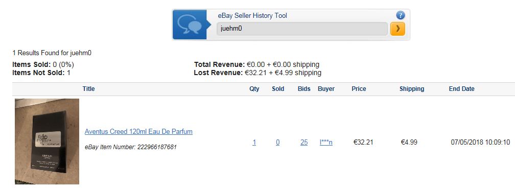The width and height of the screenshot is (515, 188).
Task: Sort by the Shipping column header
Action: [x=412, y=89]
